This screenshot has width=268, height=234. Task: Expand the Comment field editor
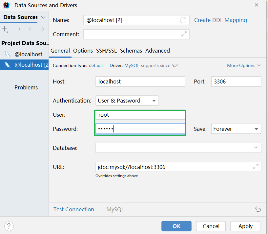184,34
